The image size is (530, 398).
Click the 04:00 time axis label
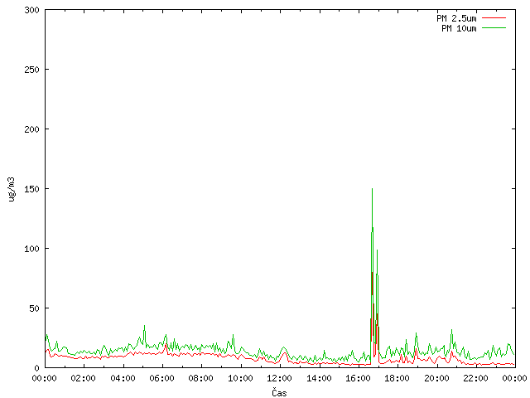[x=123, y=378]
